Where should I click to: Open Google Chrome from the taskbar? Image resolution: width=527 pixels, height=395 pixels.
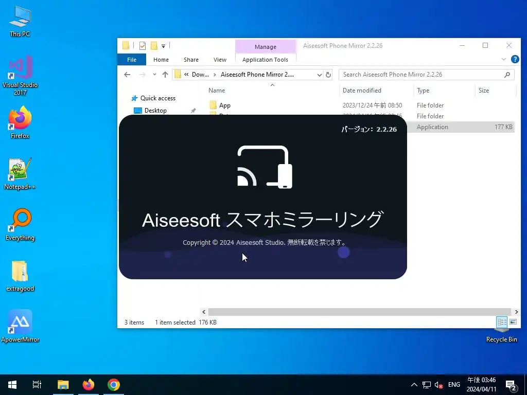click(114, 385)
